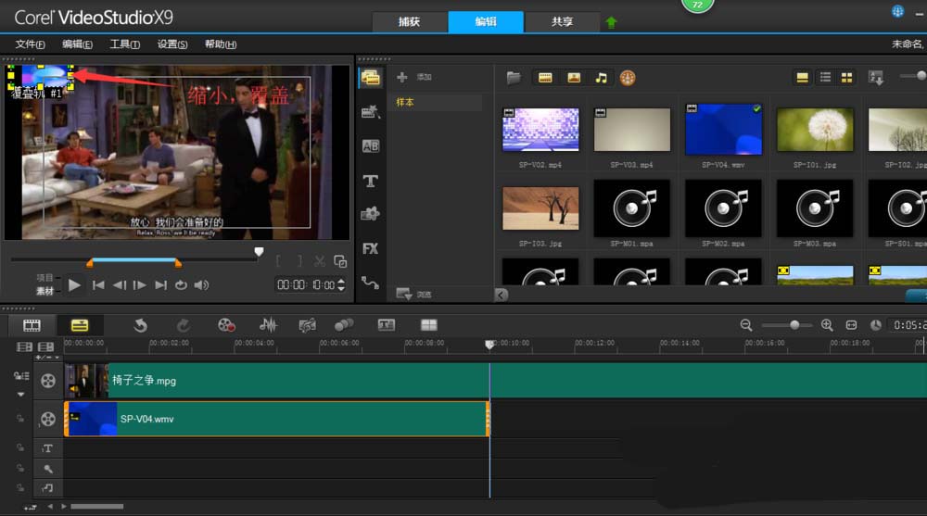This screenshot has width=927, height=516.
Task: Expand the track options arrow under video track
Action: click(20, 394)
